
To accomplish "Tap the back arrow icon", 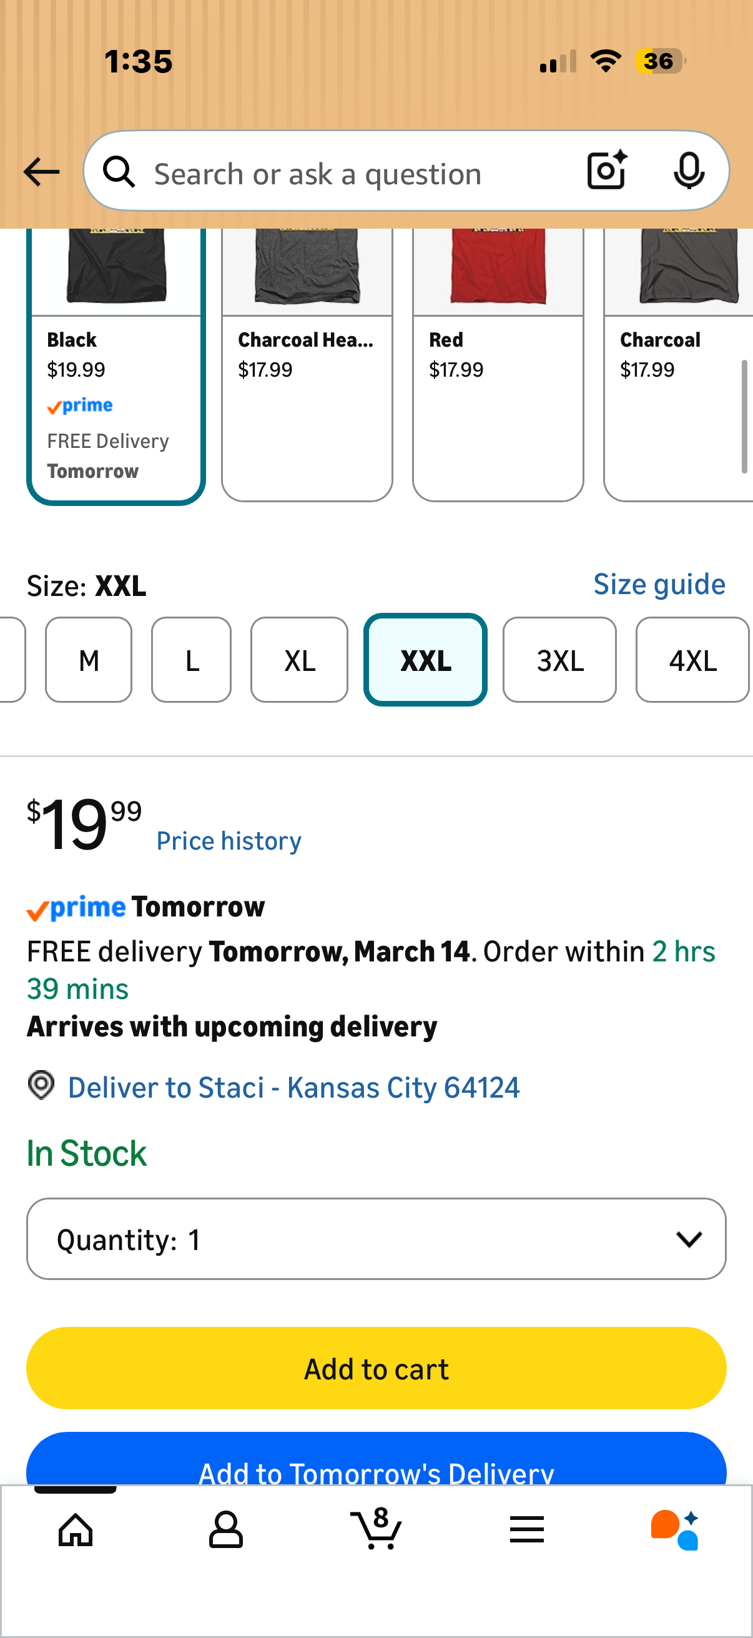I will click(x=41, y=172).
